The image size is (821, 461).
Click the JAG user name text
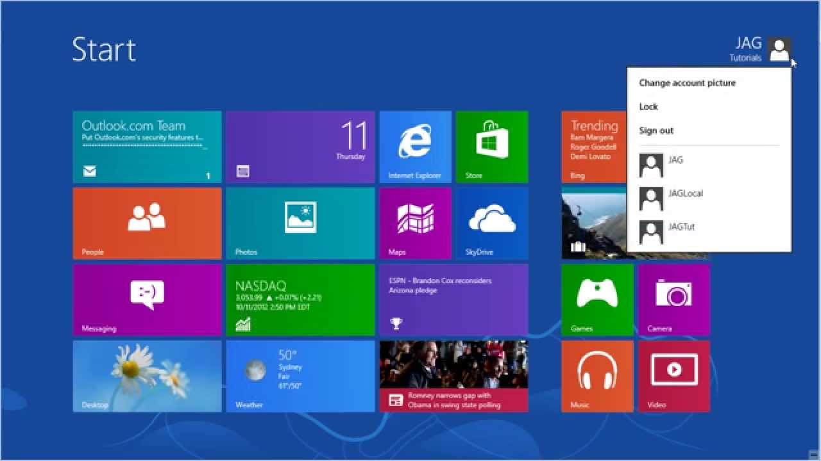pyautogui.click(x=749, y=43)
